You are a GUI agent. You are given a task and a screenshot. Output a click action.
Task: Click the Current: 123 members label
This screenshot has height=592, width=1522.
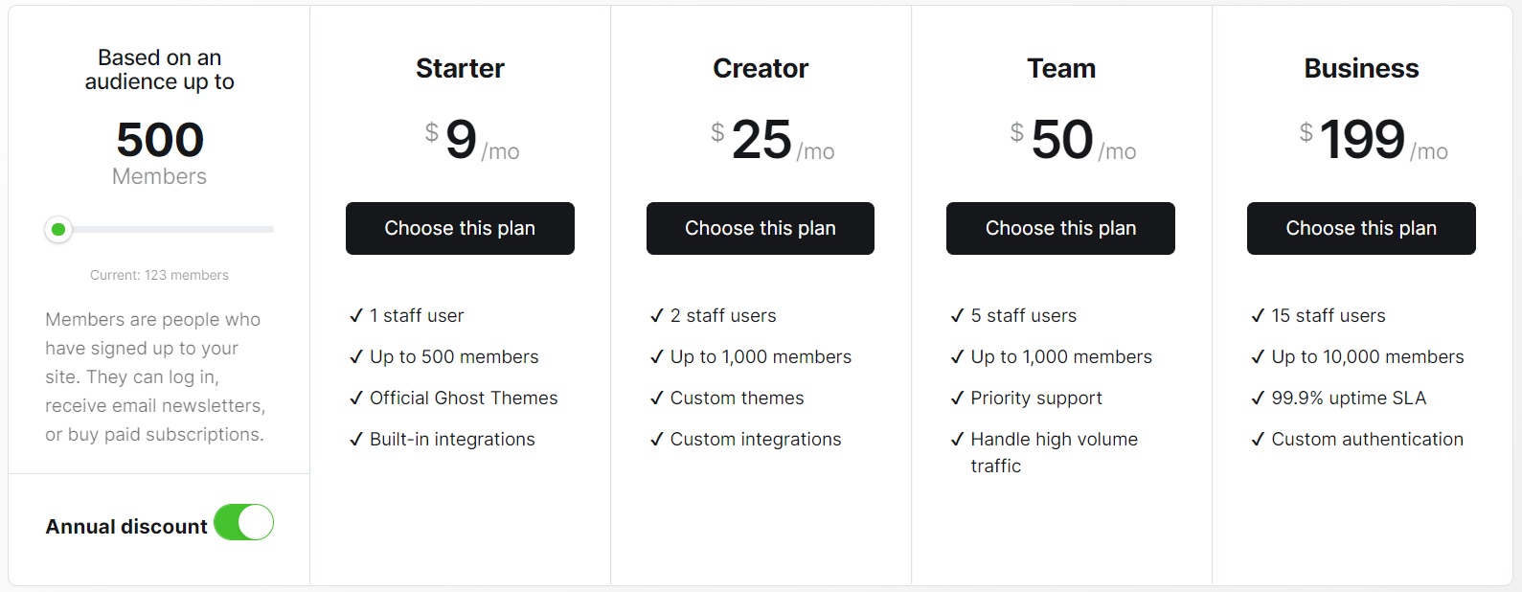pos(159,276)
